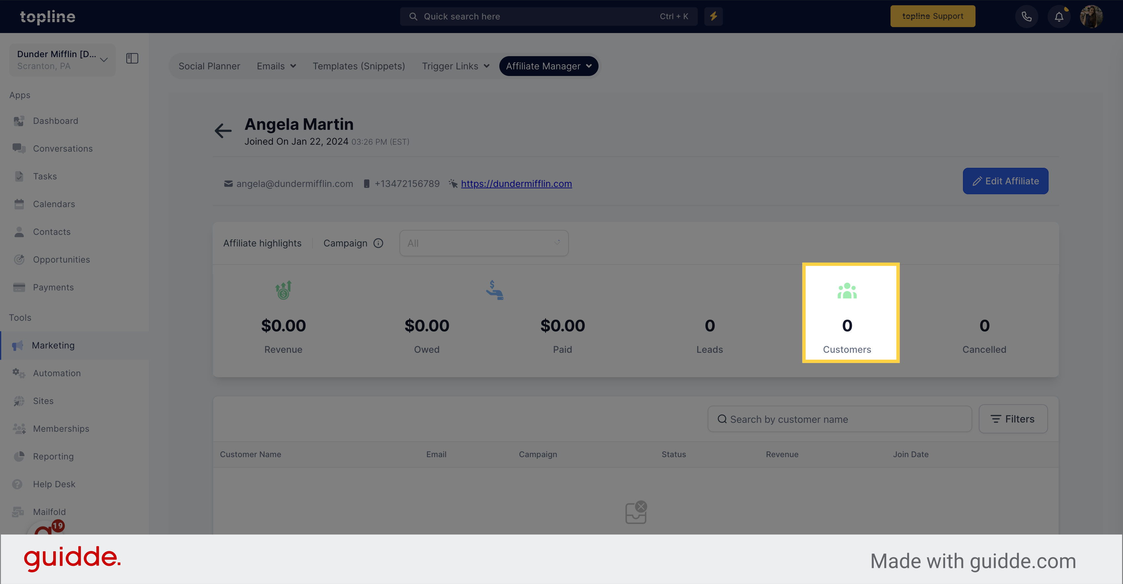Click the Cancelled count value
Screen dimensions: 1123x584
pos(984,326)
